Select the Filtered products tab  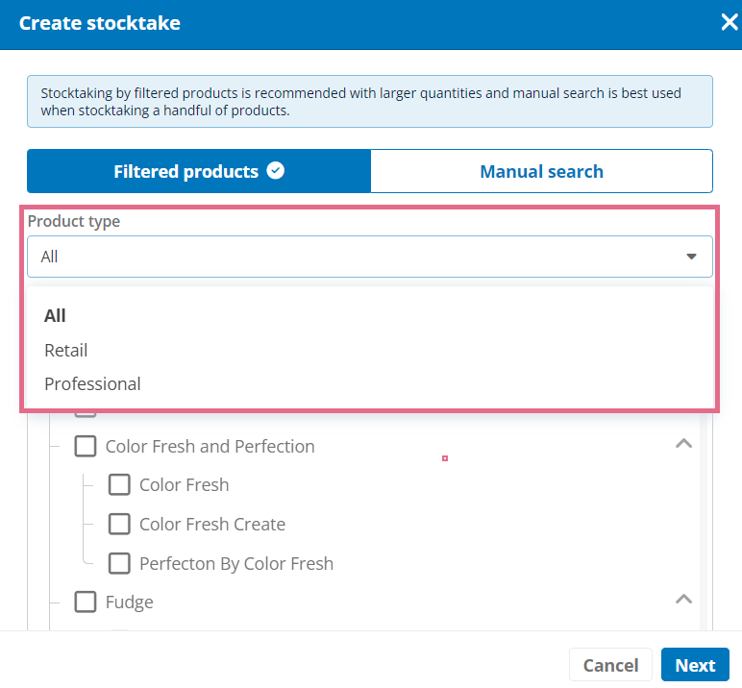click(199, 171)
